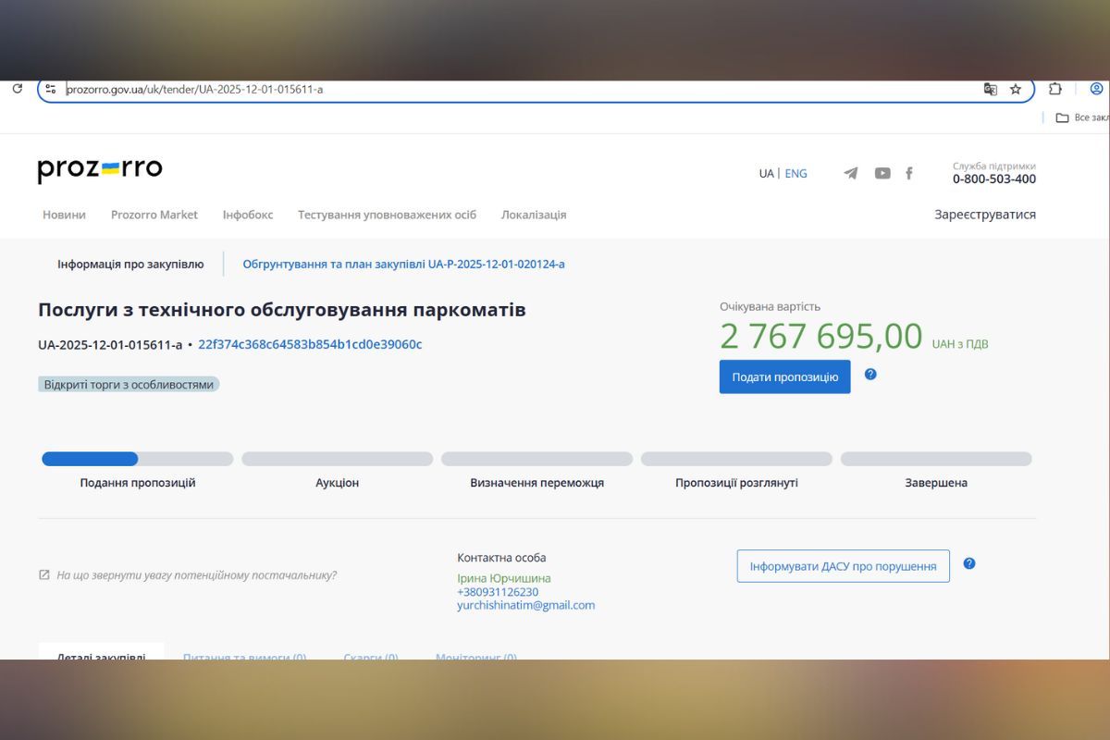Switch language to ENG
1110x740 pixels.
tap(795, 173)
